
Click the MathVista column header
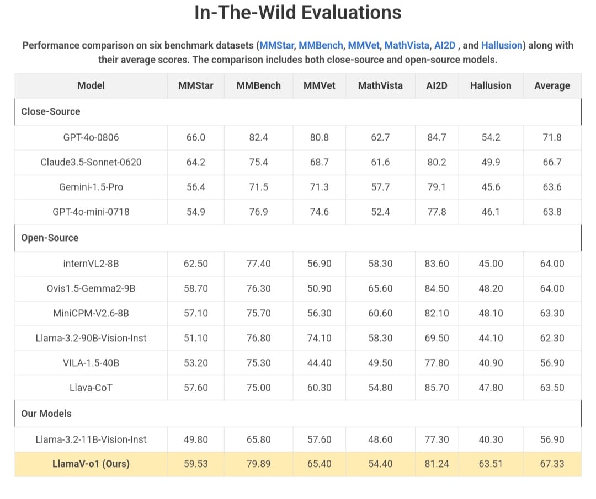(x=380, y=85)
